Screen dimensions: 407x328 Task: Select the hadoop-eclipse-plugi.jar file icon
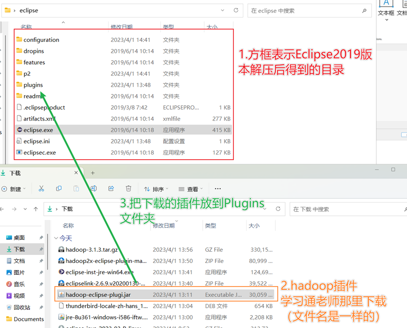(x=61, y=295)
